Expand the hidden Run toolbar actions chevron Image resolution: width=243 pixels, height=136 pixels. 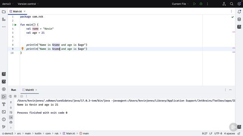pos(11,128)
